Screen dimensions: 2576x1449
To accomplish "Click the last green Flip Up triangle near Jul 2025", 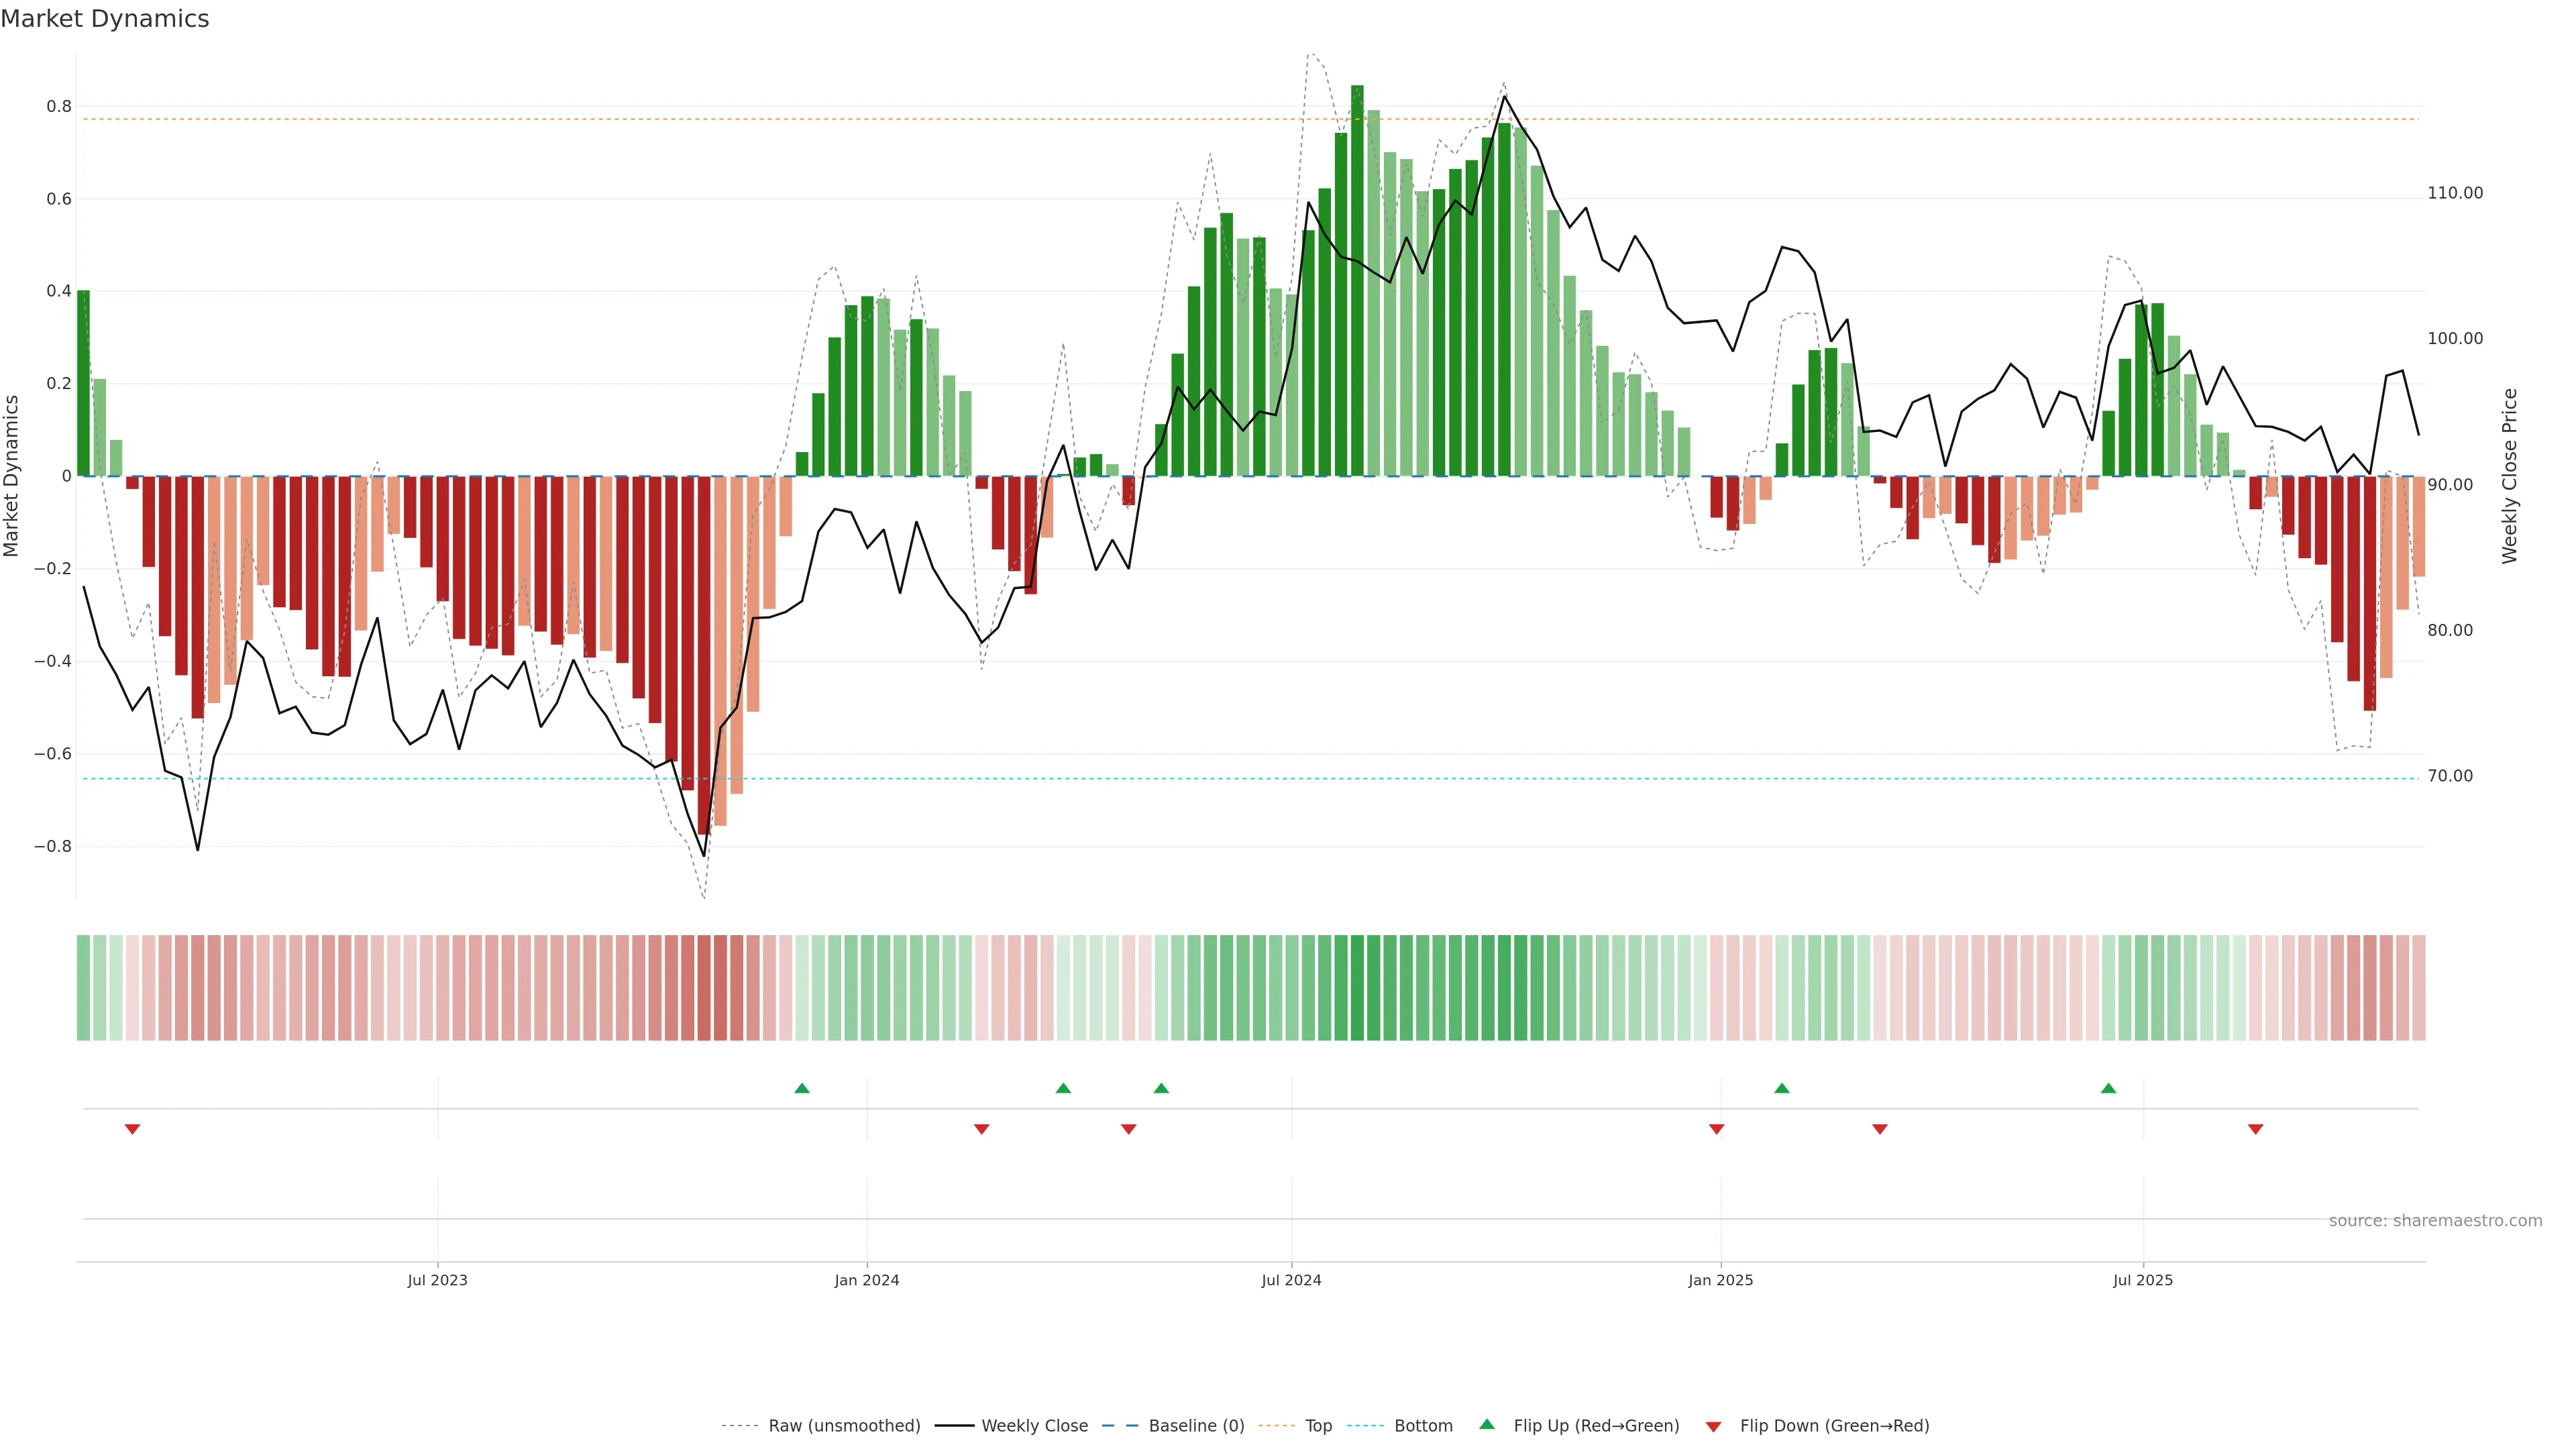I will 2108,1088.
